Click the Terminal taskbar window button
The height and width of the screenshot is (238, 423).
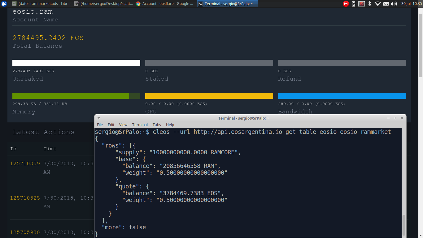[227, 4]
